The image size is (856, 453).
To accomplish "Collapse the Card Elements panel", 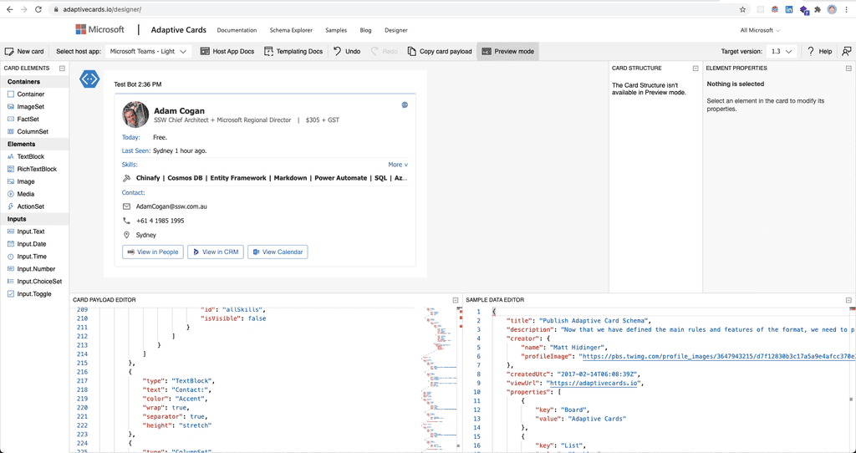I will point(62,68).
